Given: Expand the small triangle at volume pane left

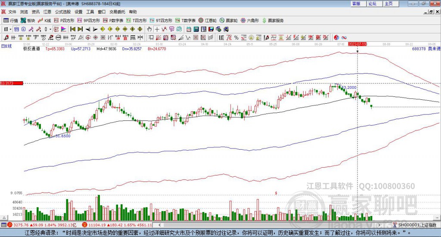Looking at the screenshot, I should coord(4,217).
